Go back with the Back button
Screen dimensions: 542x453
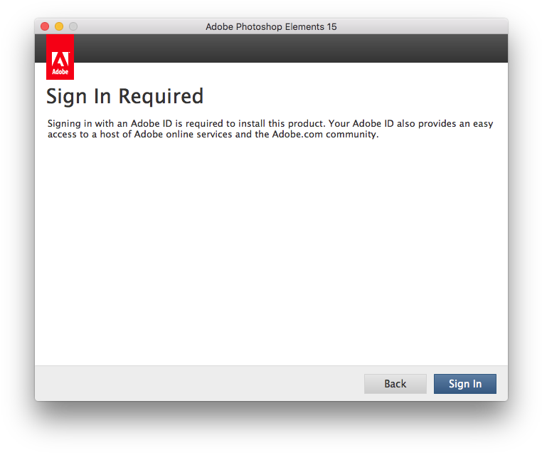pos(395,384)
